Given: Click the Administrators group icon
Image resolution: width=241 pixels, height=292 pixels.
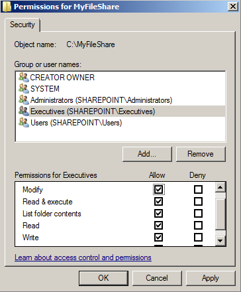Looking at the screenshot, I should (24, 100).
